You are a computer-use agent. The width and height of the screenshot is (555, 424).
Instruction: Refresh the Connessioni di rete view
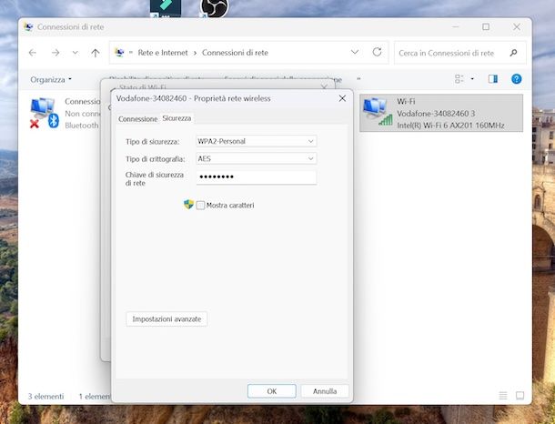click(377, 52)
